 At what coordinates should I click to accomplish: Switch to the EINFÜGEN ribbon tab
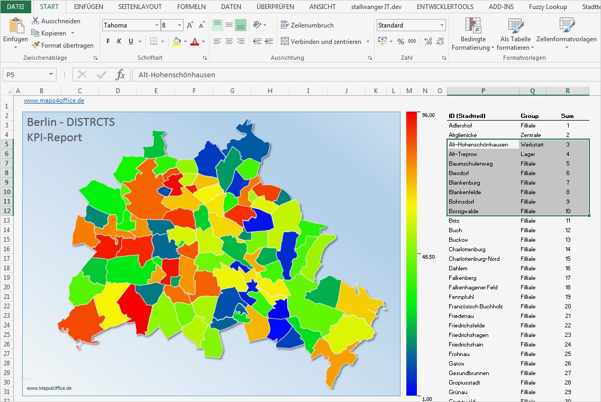(x=88, y=7)
